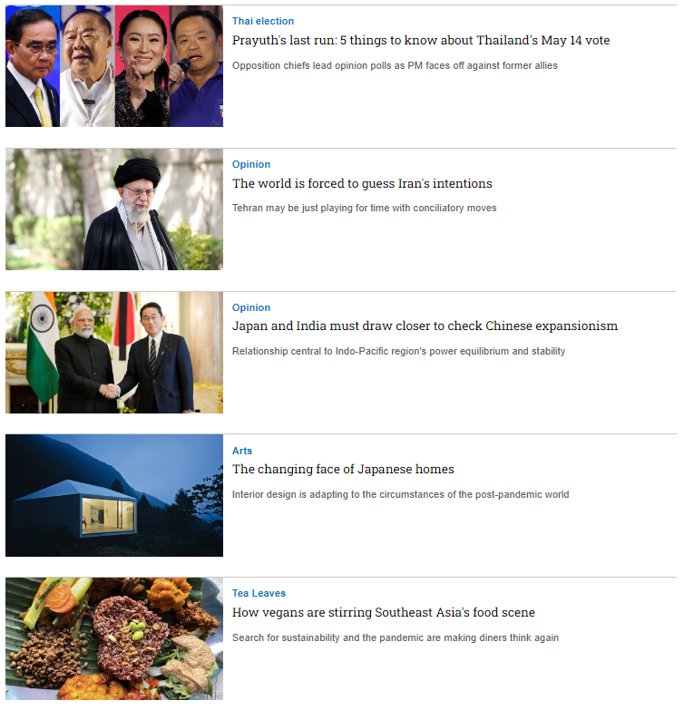Select the 'Interior design is adapting' summary
This screenshot has width=684, height=710.
(400, 494)
